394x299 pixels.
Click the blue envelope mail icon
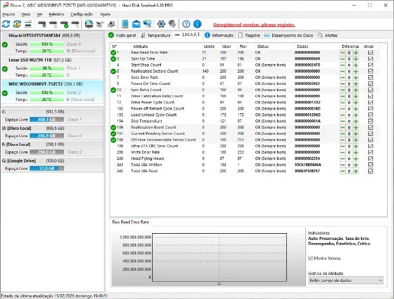[136, 24]
